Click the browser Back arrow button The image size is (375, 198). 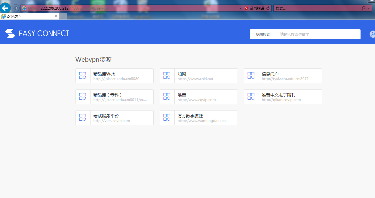point(5,8)
